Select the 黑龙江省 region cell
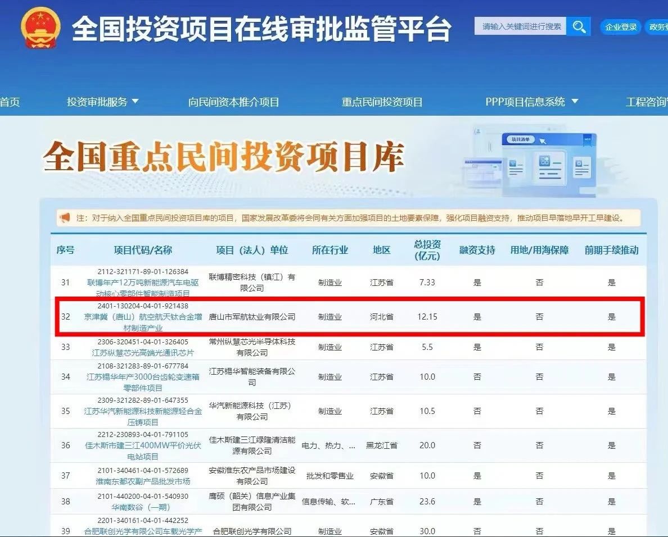The height and width of the screenshot is (537, 668). pyautogui.click(x=382, y=445)
